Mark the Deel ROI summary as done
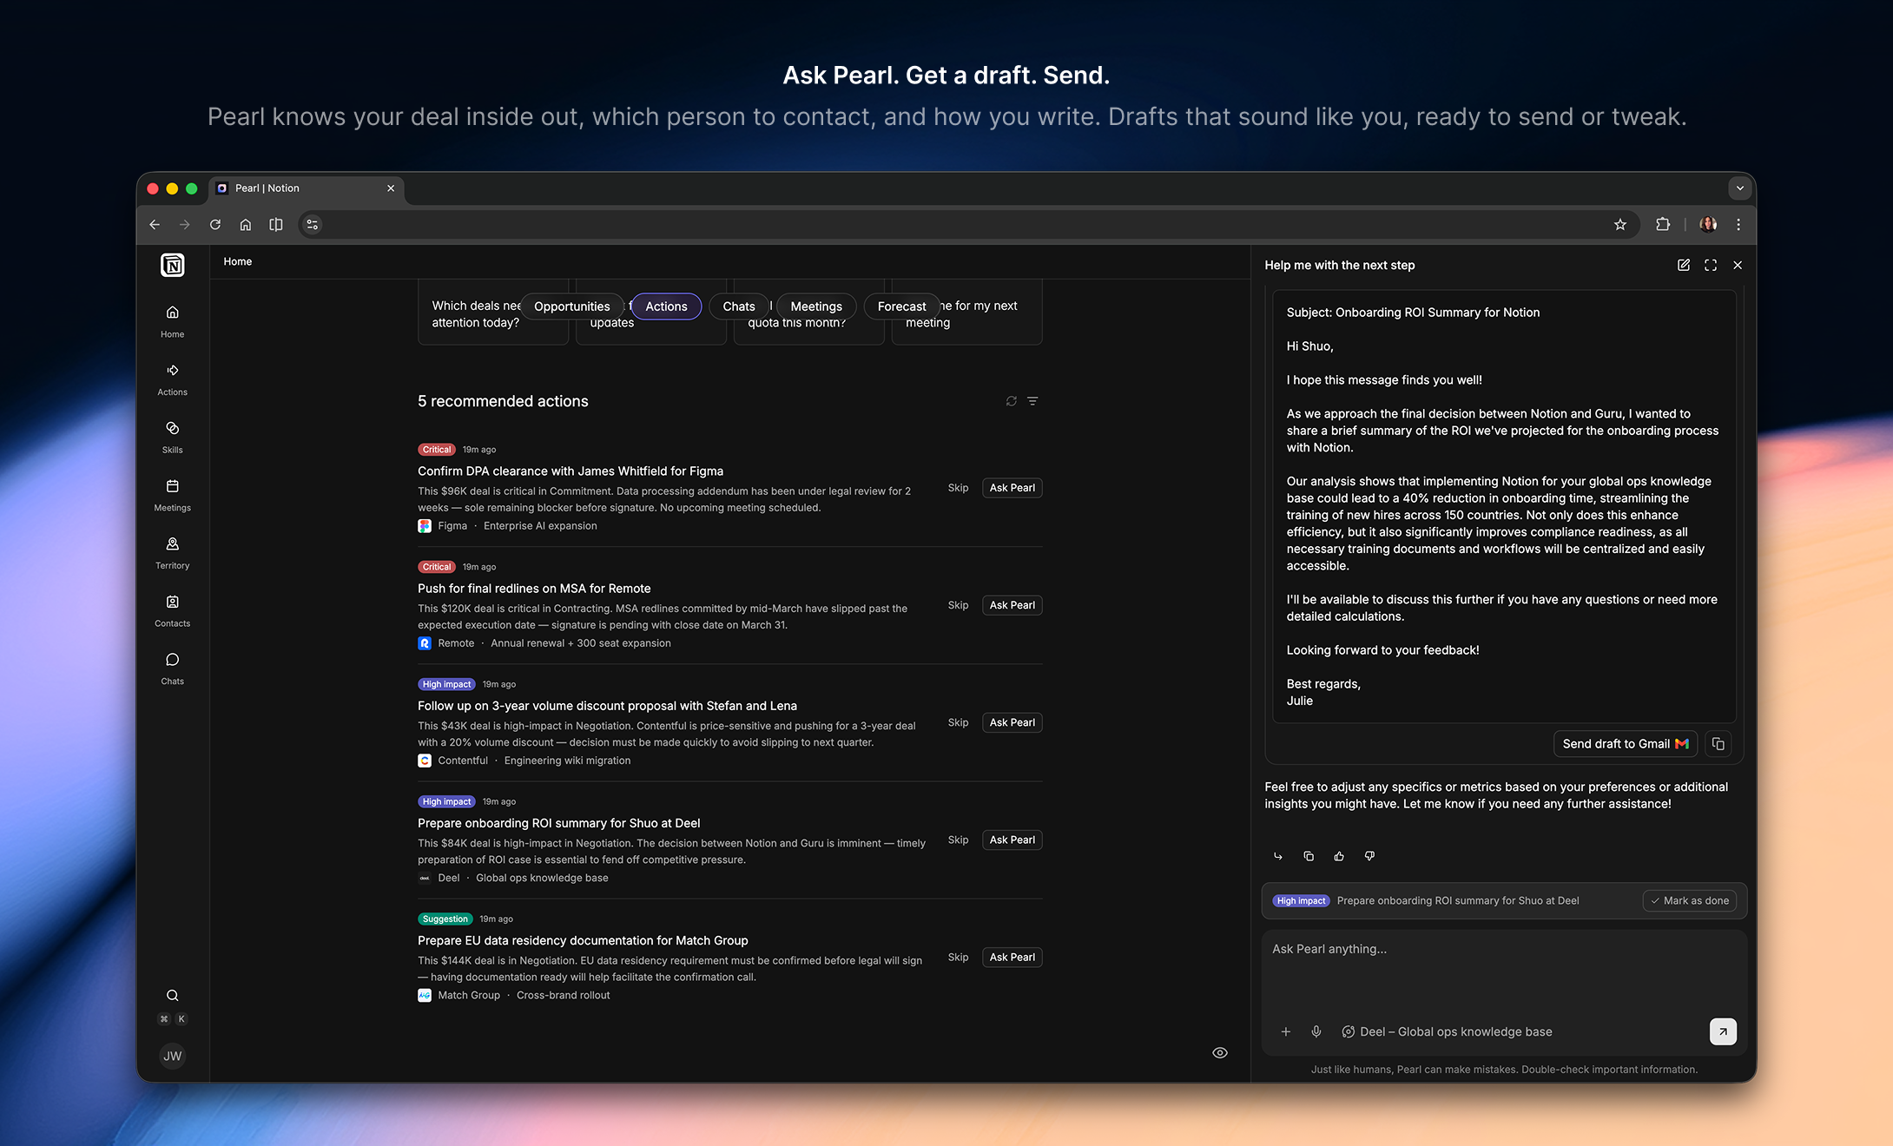 click(x=1690, y=901)
